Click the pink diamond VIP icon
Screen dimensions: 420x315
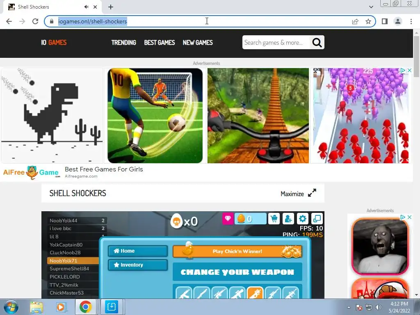tap(228, 219)
